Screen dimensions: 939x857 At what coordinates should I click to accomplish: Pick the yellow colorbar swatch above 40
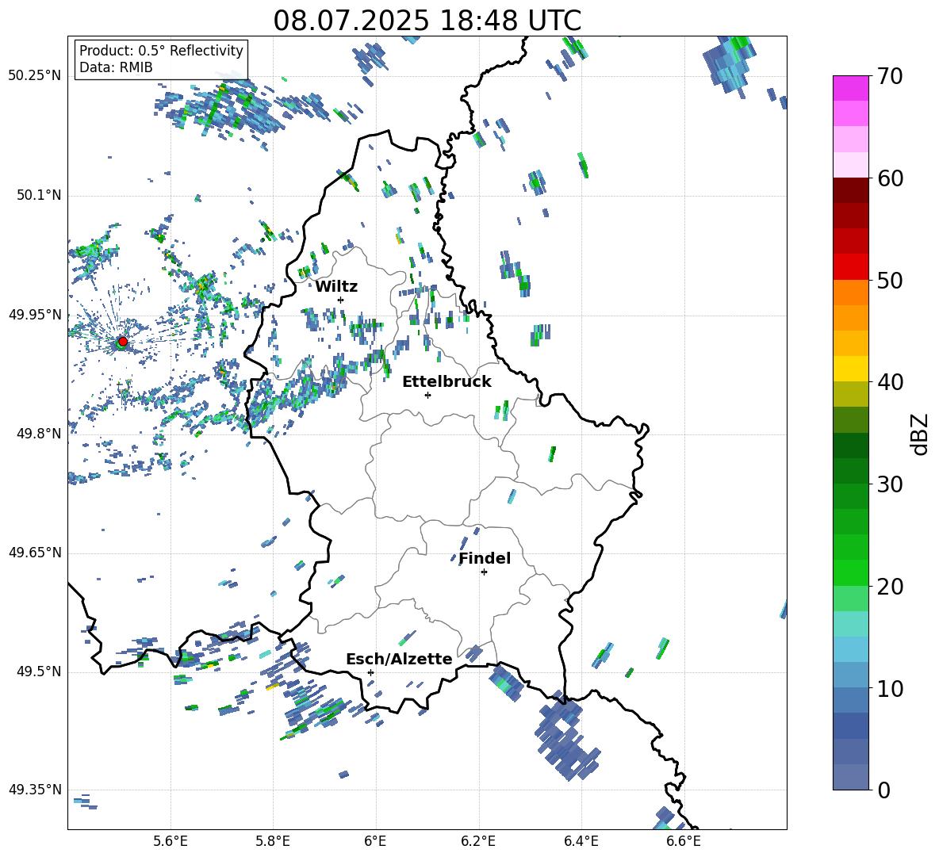pos(850,369)
